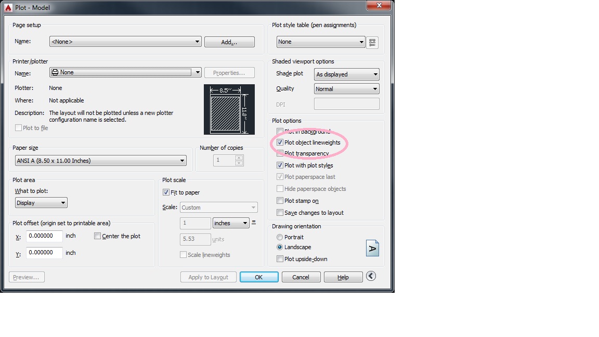The image size is (599, 337).
Task: Click the Add... page setup button
Action: point(230,42)
